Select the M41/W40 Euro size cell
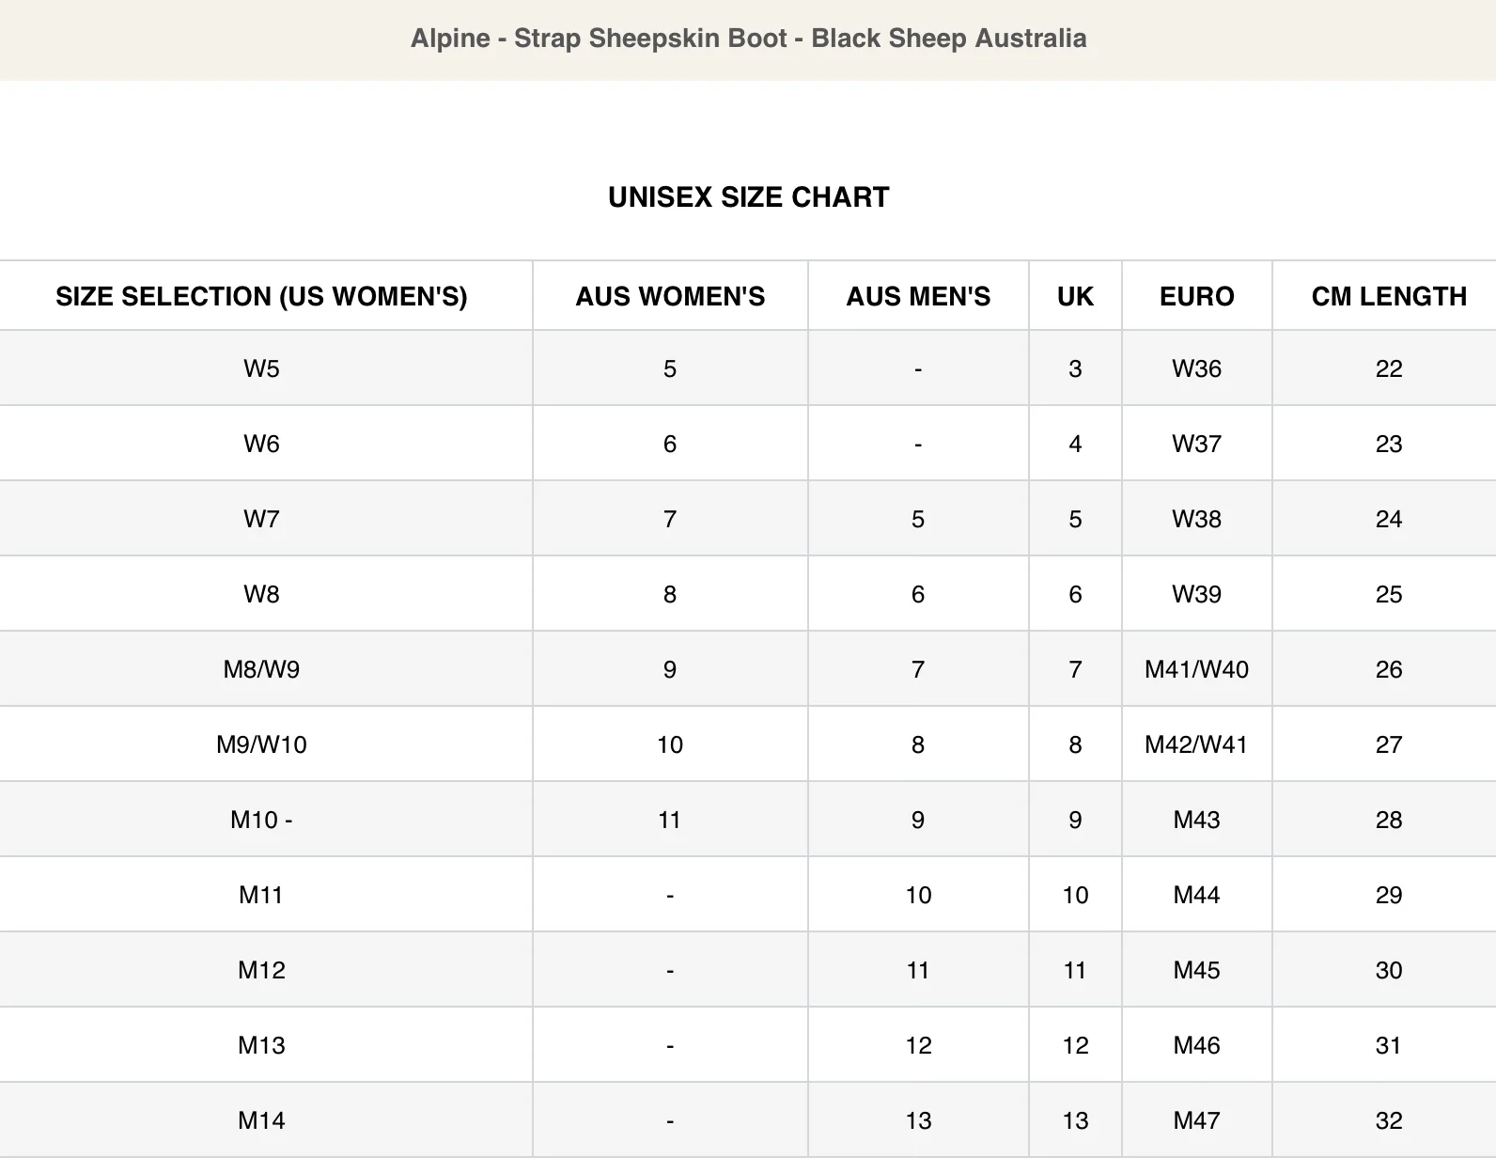The width and height of the screenshot is (1496, 1173). [1196, 669]
